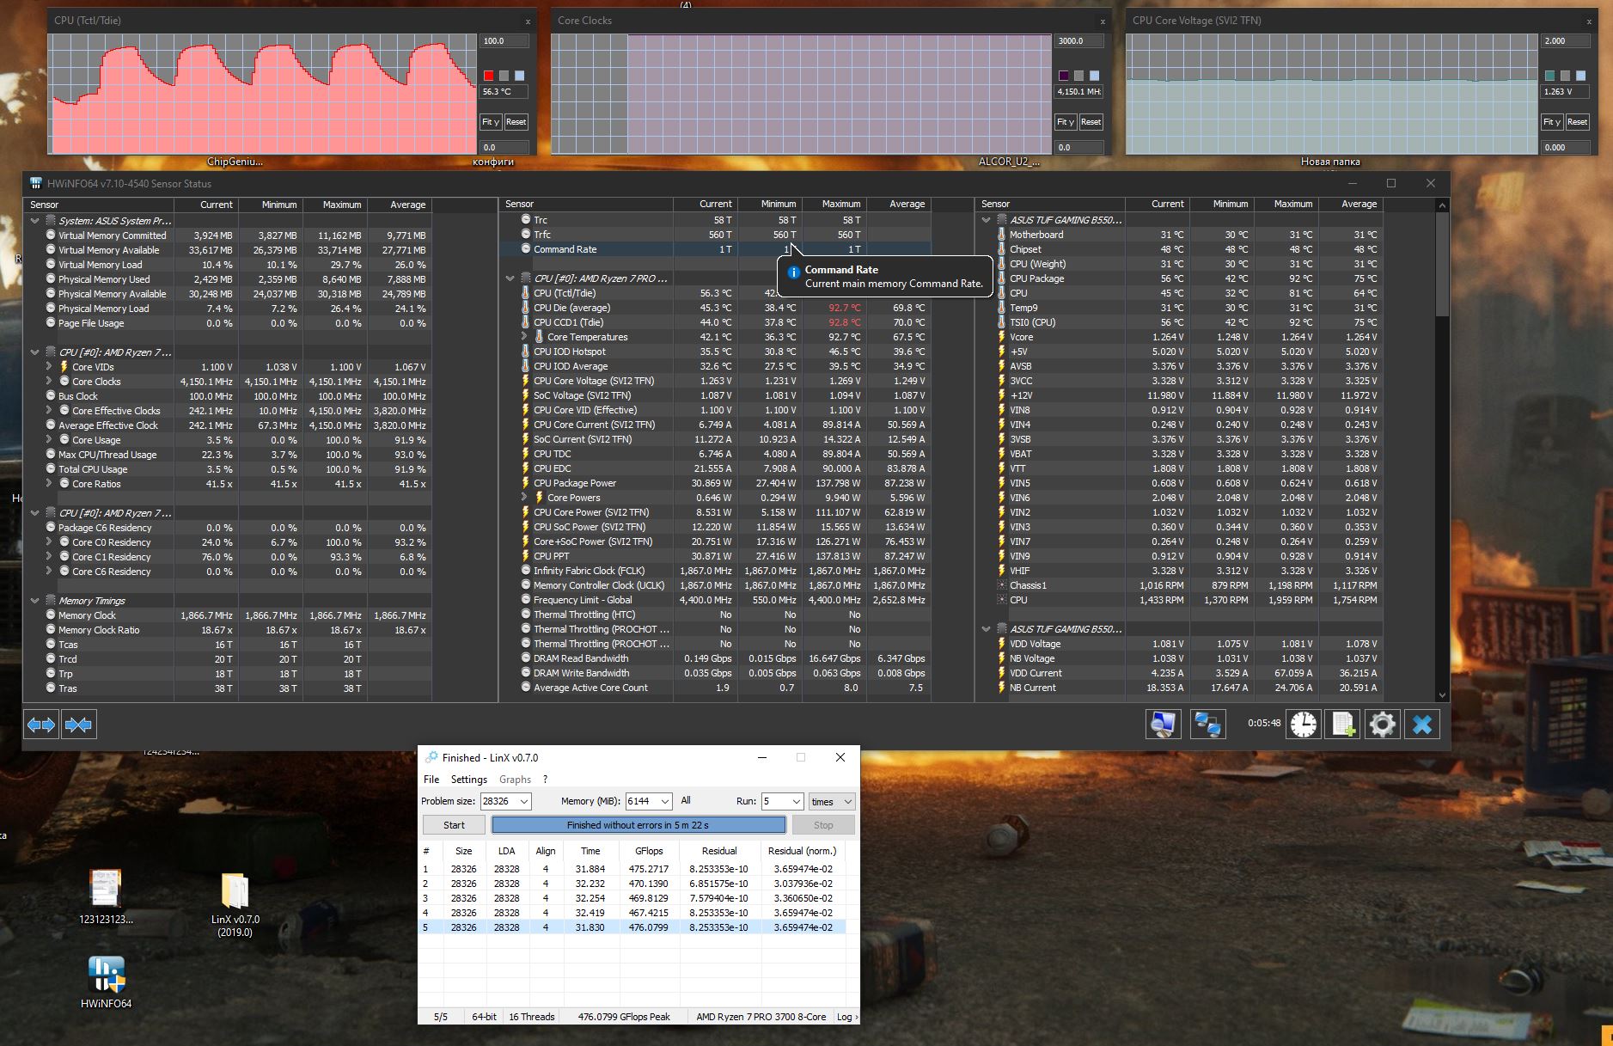Open the Graphs menu in LinX

(515, 780)
